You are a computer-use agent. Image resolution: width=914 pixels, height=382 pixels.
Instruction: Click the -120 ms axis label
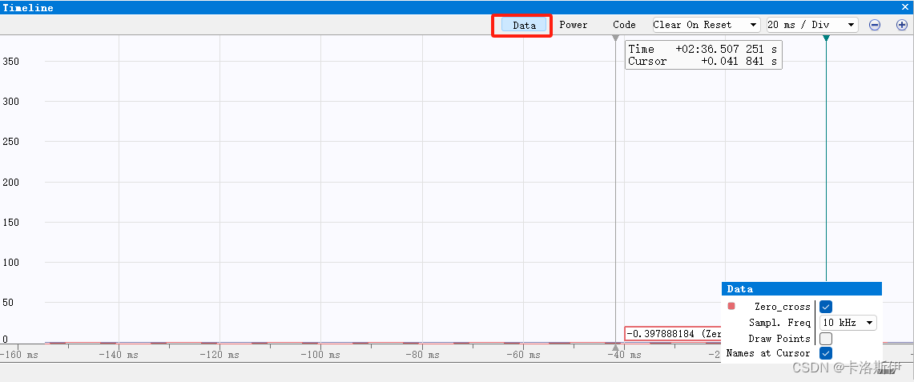(219, 355)
